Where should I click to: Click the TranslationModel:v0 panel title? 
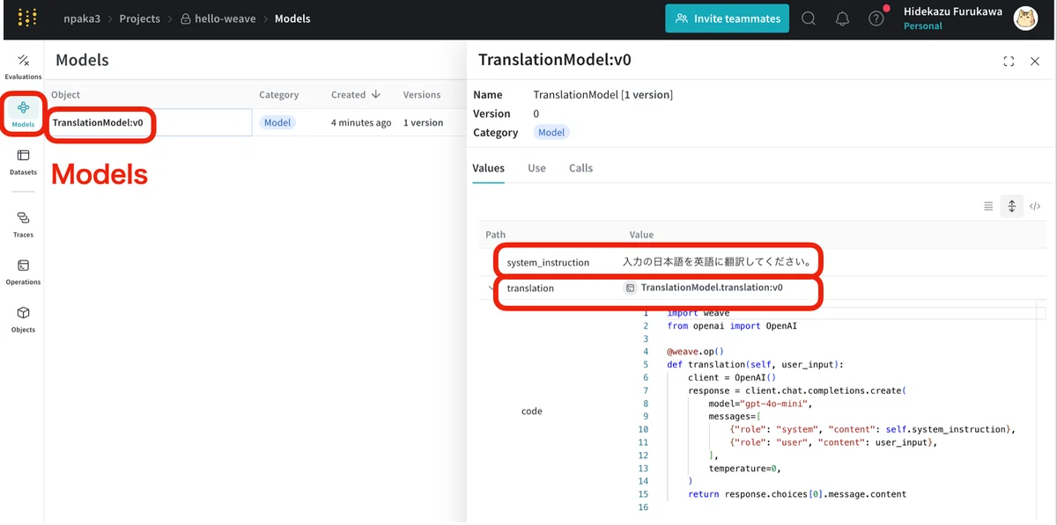pos(555,60)
